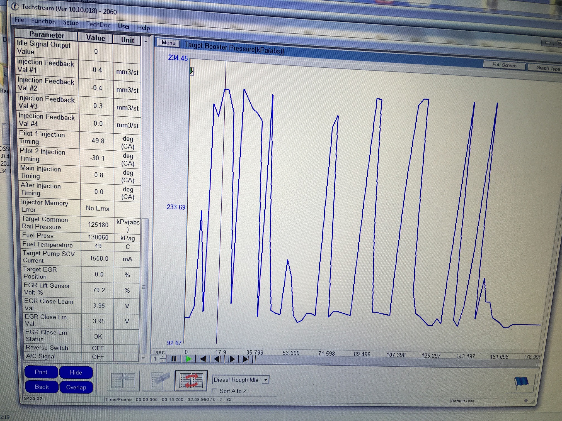This screenshot has width=562, height=421.
Task: Step forward one frame
Action: (x=231, y=359)
